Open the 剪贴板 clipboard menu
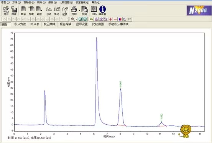The image size is (212, 143). click(x=29, y=2)
